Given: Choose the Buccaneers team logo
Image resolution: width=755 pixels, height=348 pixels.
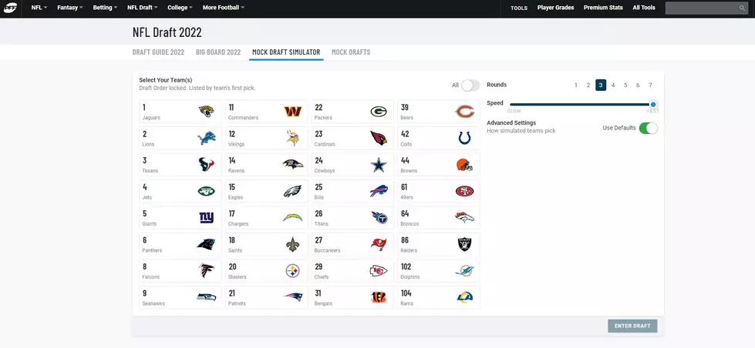Looking at the screenshot, I should pyautogui.click(x=379, y=244).
